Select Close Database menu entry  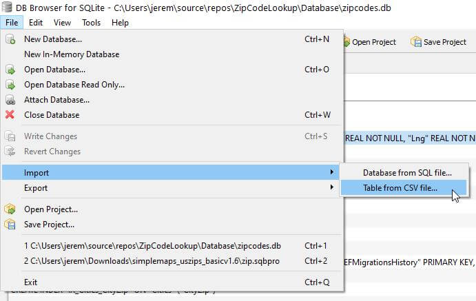(172, 115)
